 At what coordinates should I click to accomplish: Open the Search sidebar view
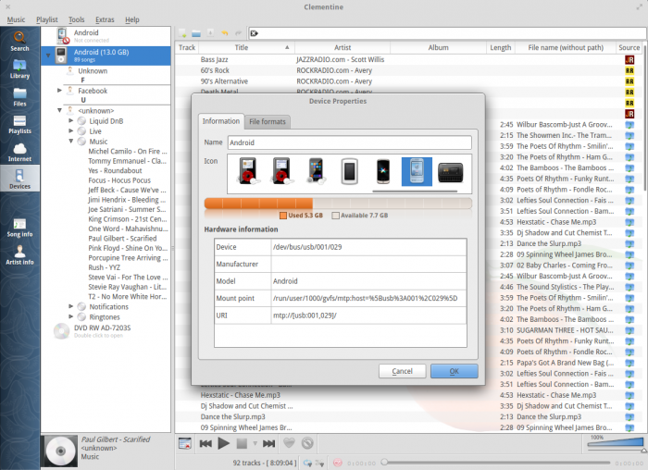[19, 41]
